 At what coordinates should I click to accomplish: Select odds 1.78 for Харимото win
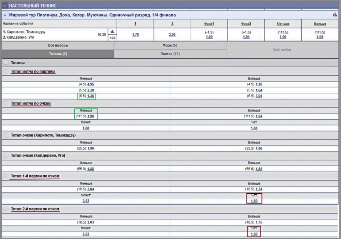135,34
